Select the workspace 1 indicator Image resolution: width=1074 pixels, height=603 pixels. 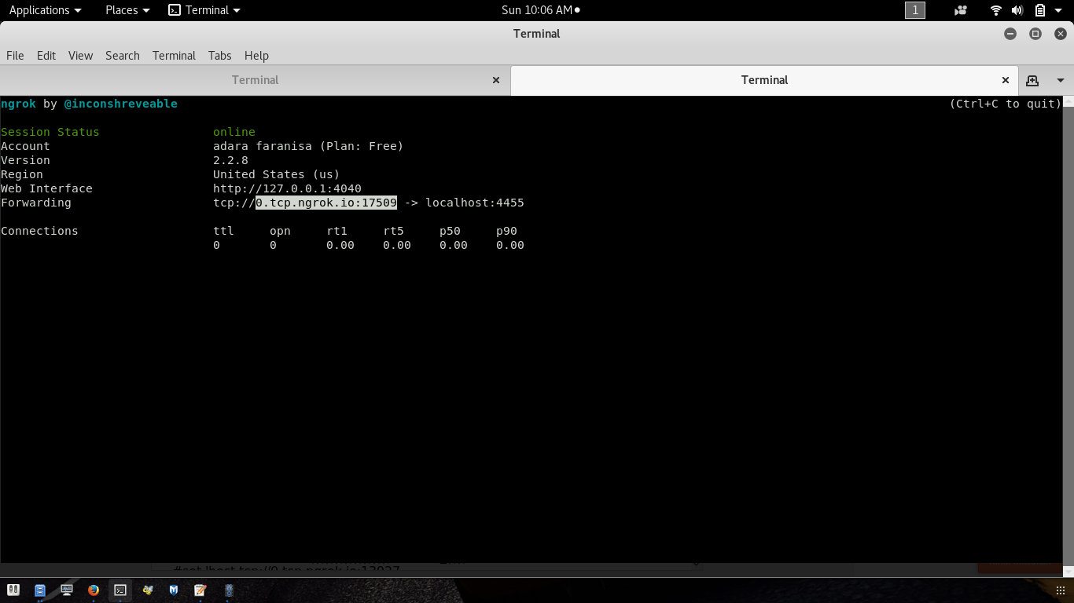tap(915, 10)
